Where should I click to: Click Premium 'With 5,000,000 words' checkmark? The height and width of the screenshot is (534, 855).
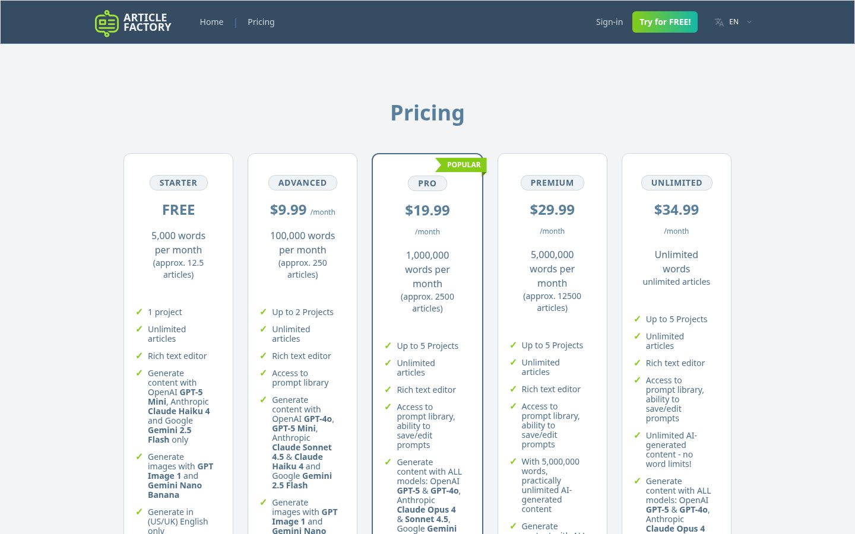pos(513,462)
